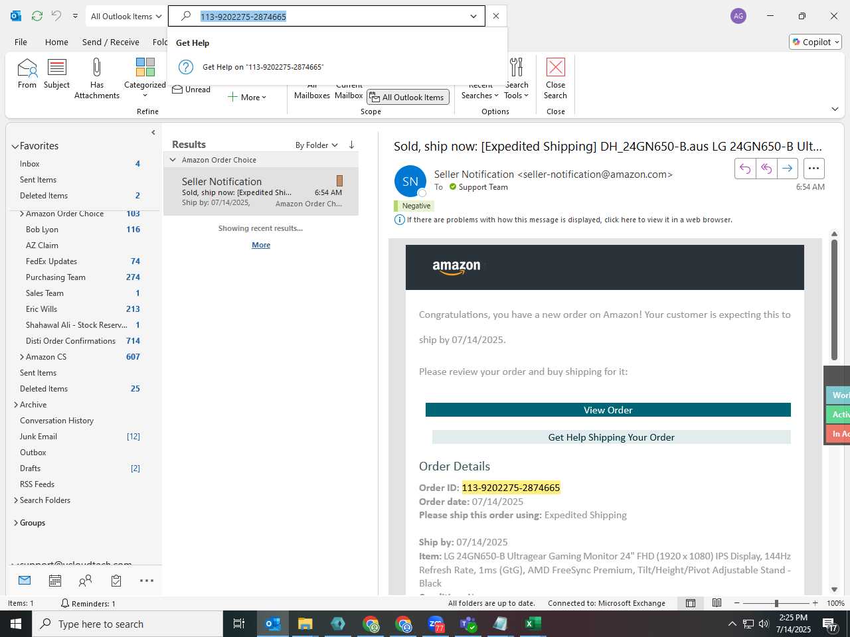Image resolution: width=850 pixels, height=637 pixels.
Task: Click the zoom in plus button
Action: pyautogui.click(x=815, y=603)
